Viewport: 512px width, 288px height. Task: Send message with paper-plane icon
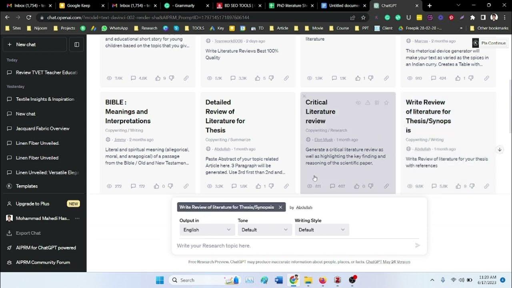418,246
